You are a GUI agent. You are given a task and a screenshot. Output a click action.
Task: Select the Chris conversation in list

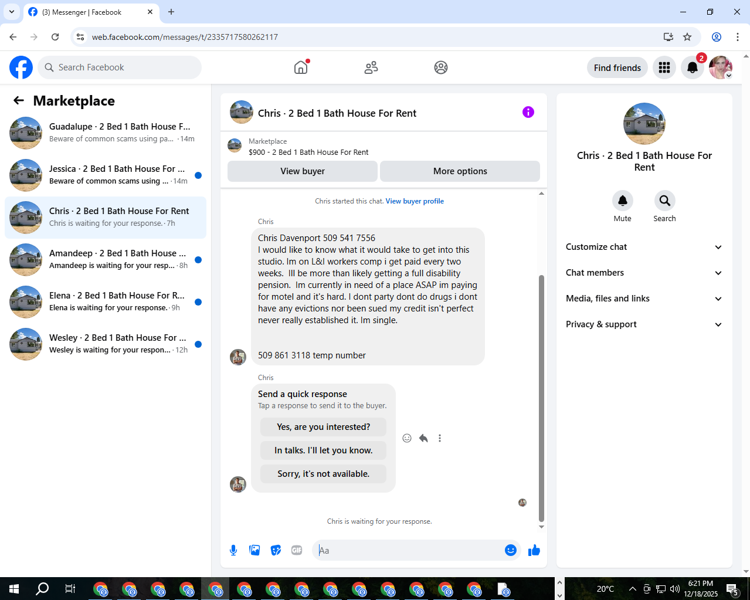coord(106,217)
